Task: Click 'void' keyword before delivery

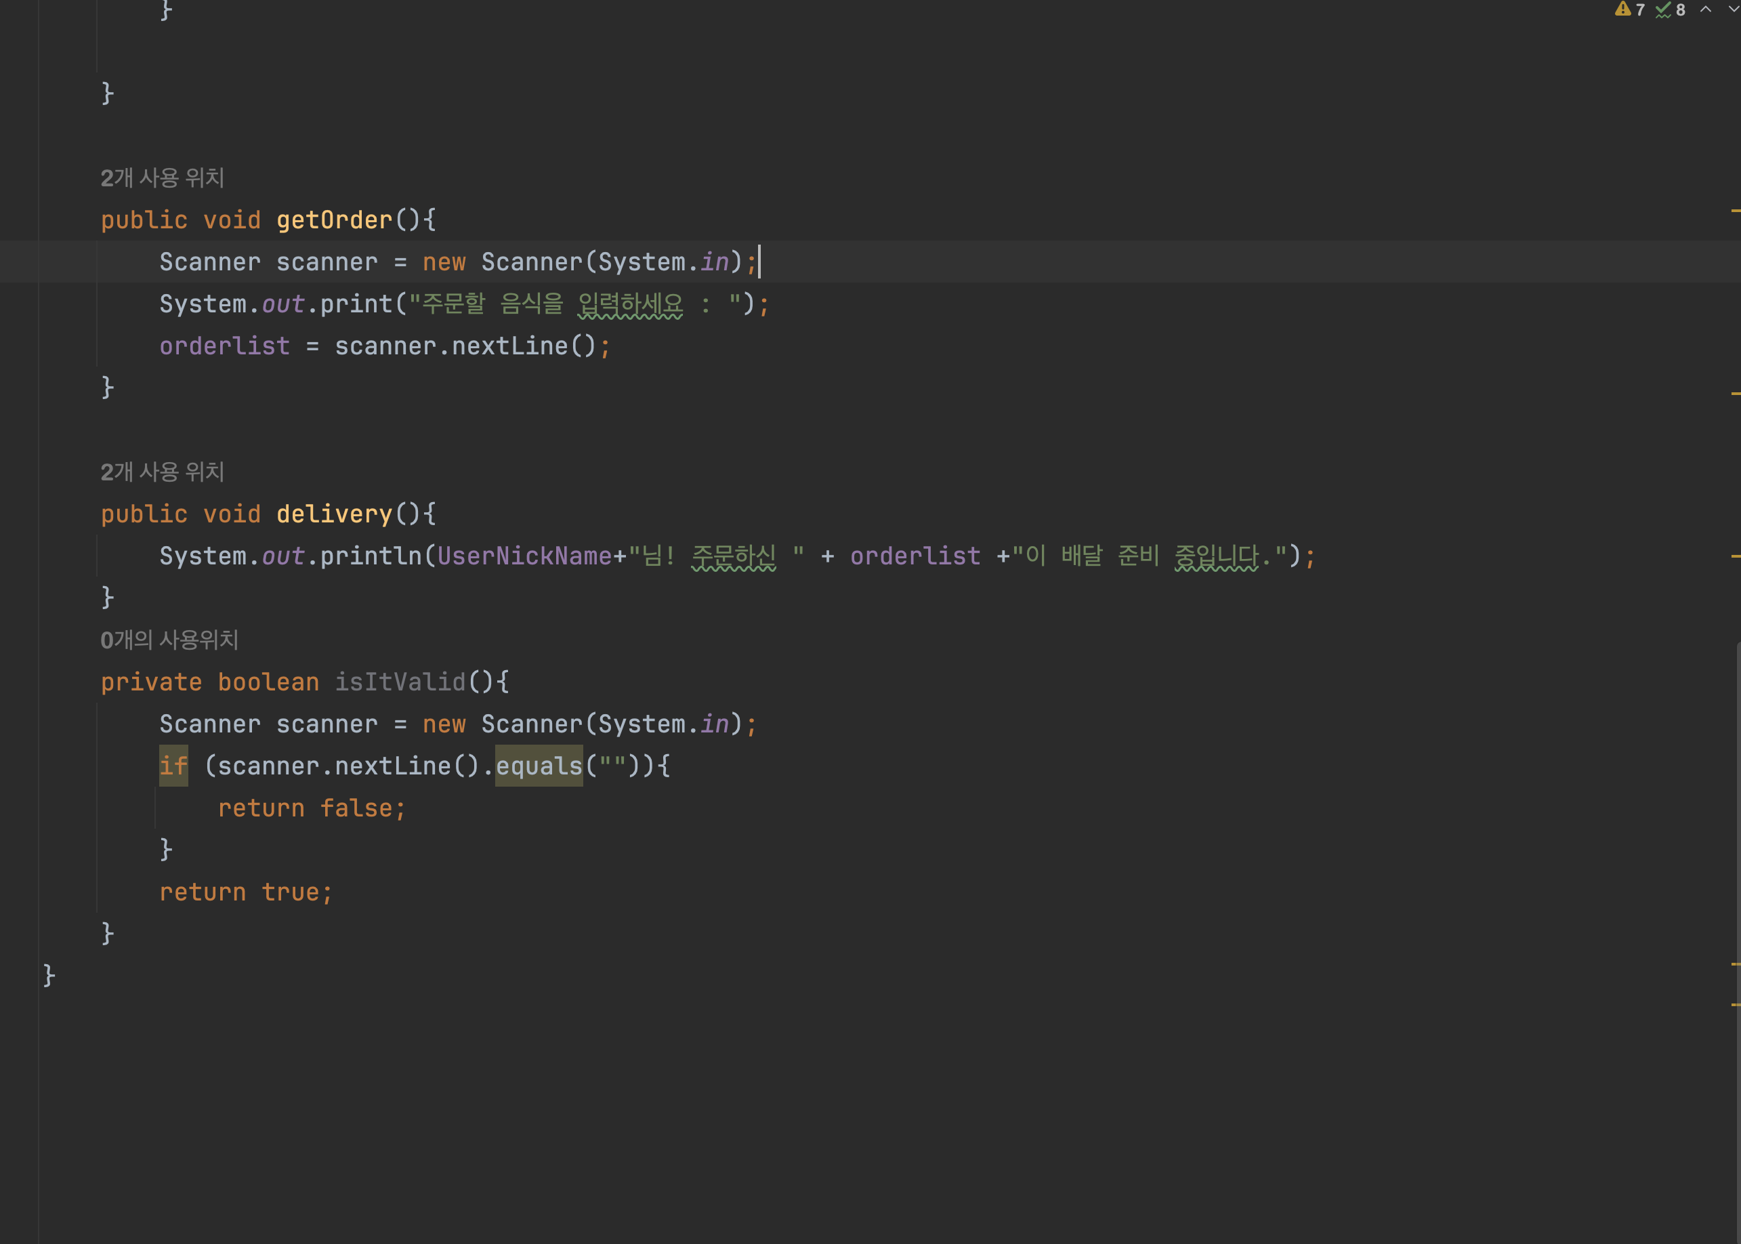Action: pos(231,514)
